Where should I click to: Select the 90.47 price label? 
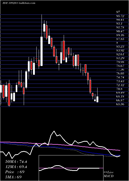(x=120, y=31)
